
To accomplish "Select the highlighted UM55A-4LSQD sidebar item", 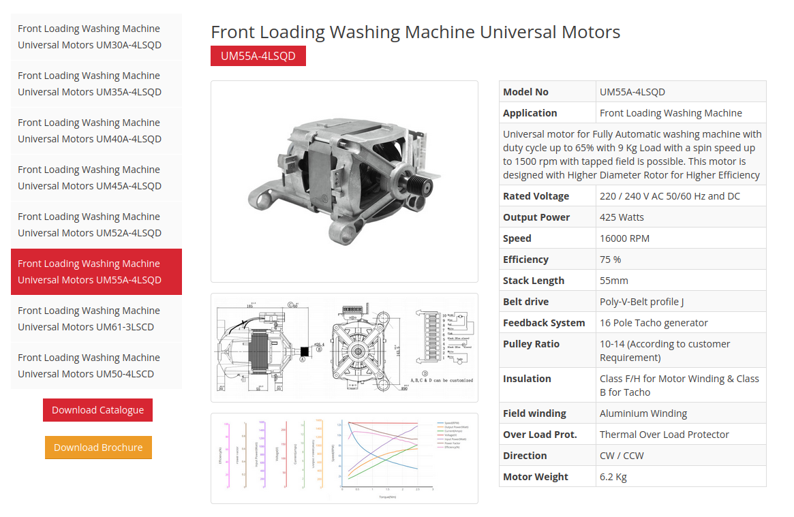I will (x=96, y=272).
